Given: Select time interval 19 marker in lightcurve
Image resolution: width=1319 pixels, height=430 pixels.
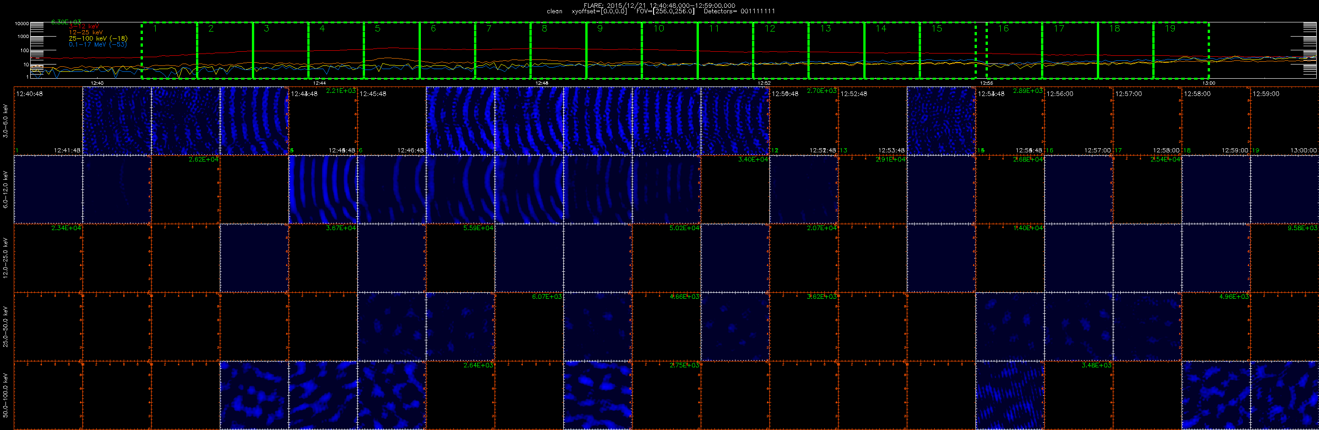Looking at the screenshot, I should (1170, 29).
